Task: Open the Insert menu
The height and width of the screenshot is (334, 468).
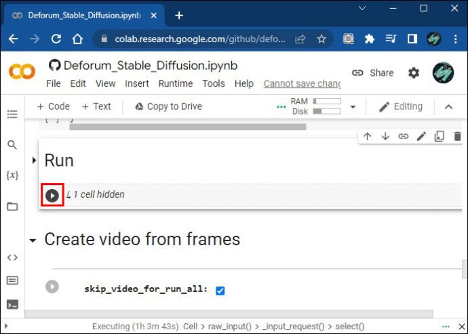Action: click(x=137, y=83)
